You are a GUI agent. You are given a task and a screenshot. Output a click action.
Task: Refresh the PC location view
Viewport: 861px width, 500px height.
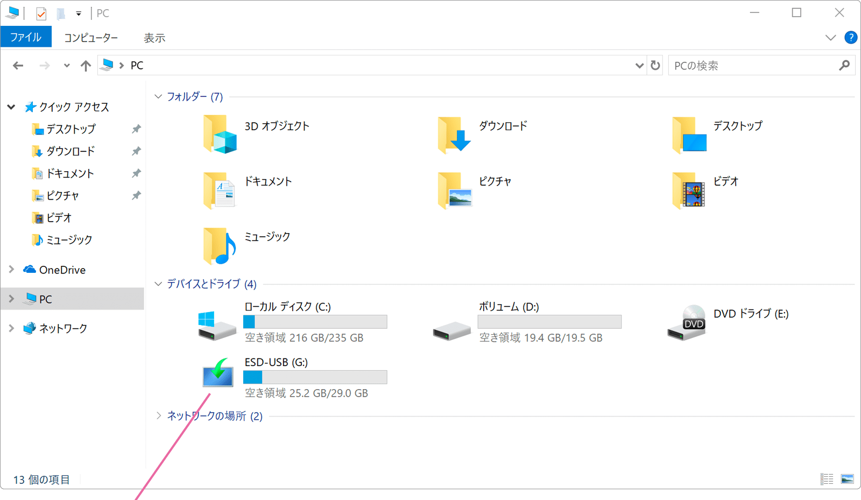point(655,66)
